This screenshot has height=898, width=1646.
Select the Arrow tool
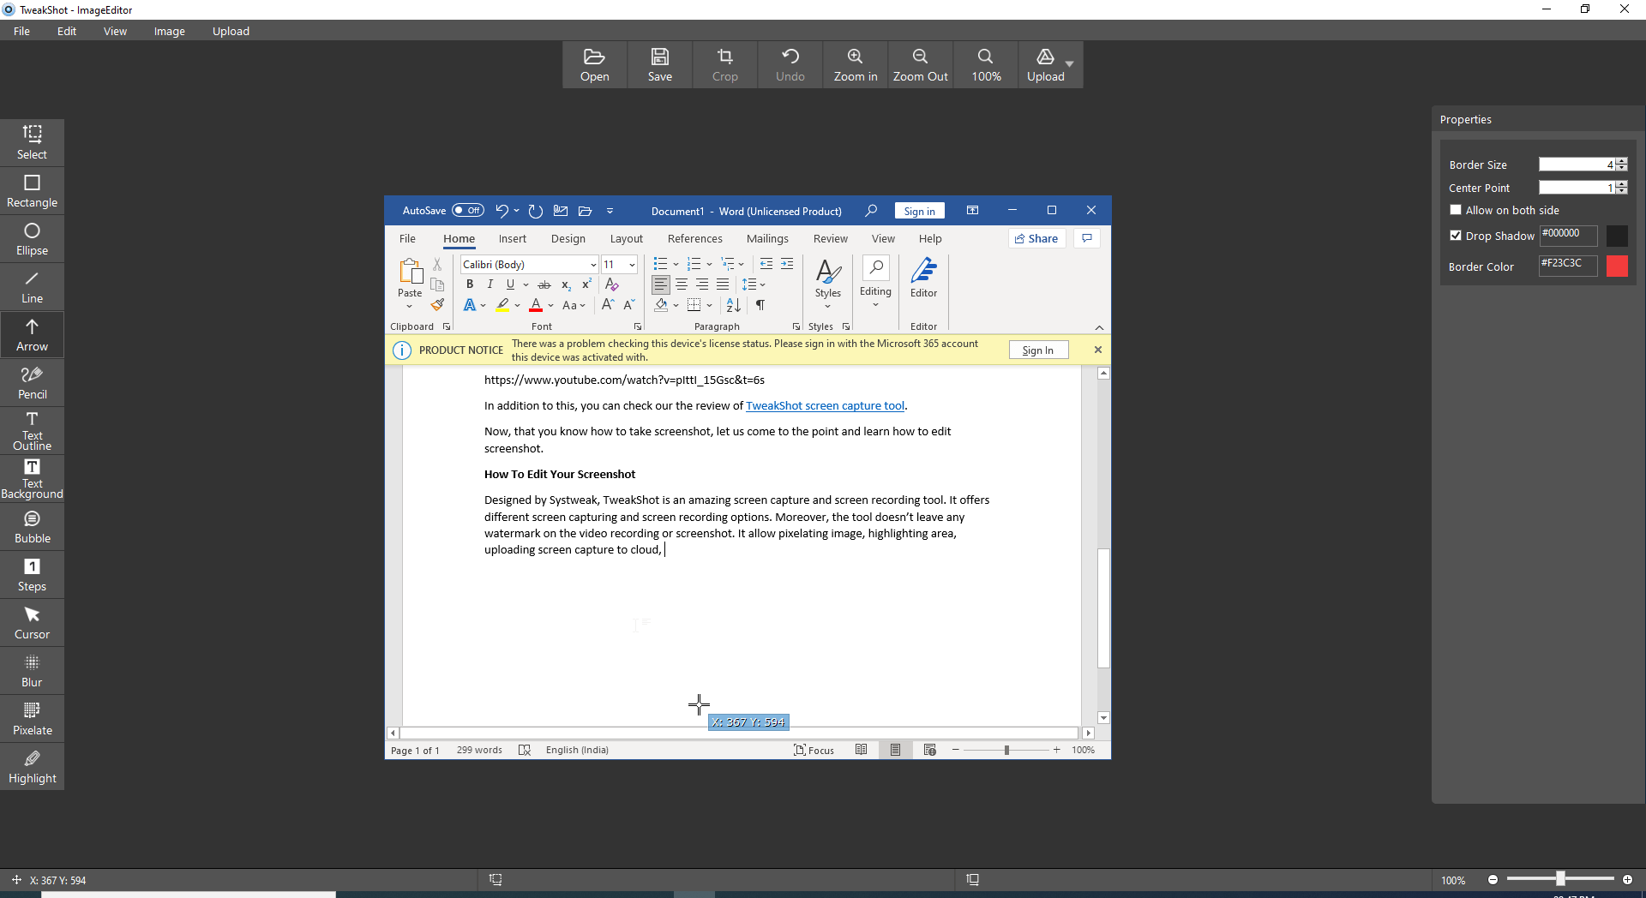coord(32,334)
